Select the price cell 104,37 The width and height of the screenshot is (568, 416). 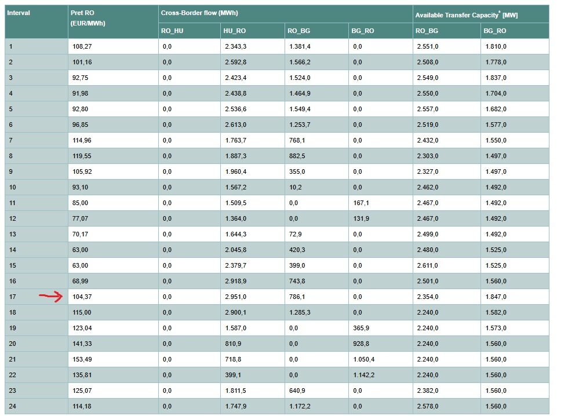point(82,297)
